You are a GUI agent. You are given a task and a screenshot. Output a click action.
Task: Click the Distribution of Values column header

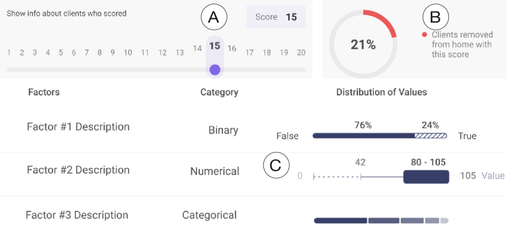click(382, 92)
